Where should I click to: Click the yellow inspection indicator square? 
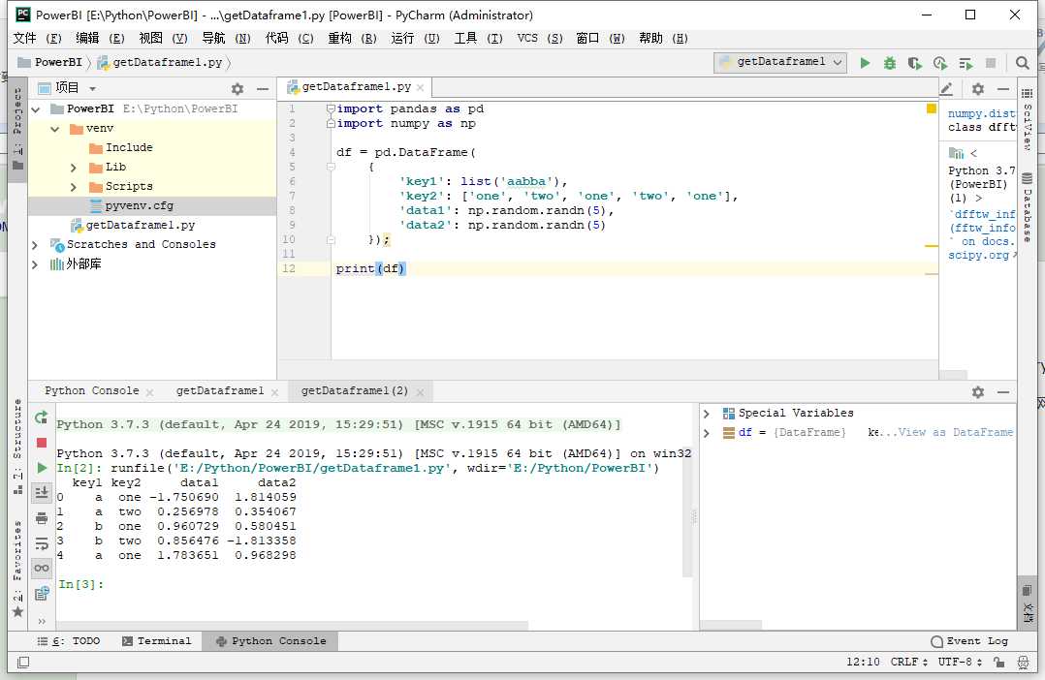pos(932,108)
